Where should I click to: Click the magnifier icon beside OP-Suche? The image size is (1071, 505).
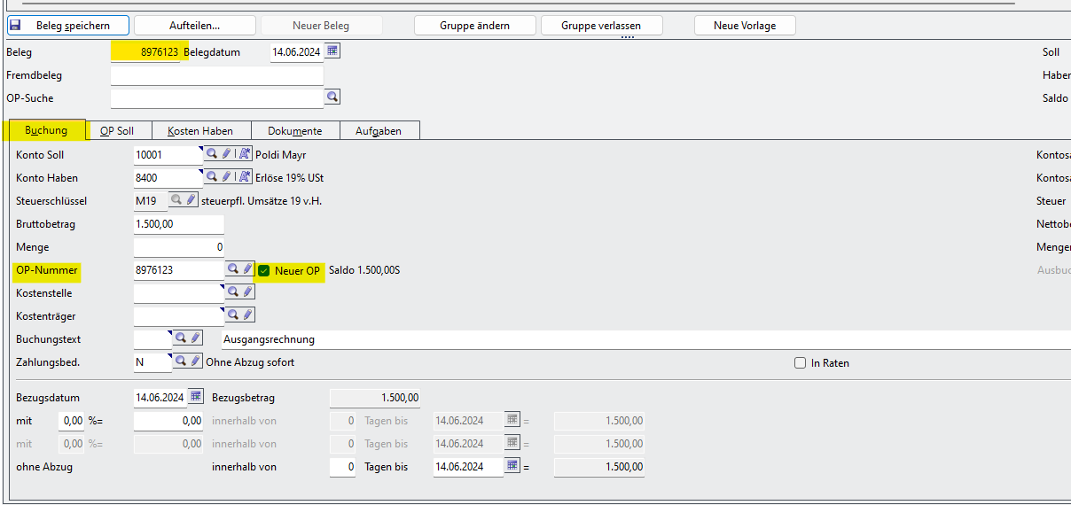pyautogui.click(x=332, y=97)
